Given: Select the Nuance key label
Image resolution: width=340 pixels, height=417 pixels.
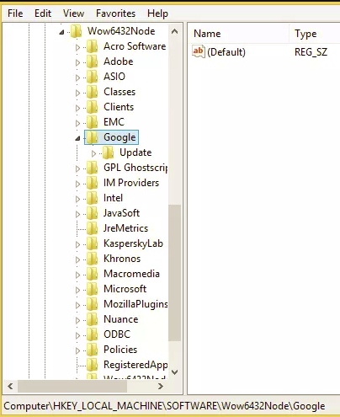Looking at the screenshot, I should point(121,319).
